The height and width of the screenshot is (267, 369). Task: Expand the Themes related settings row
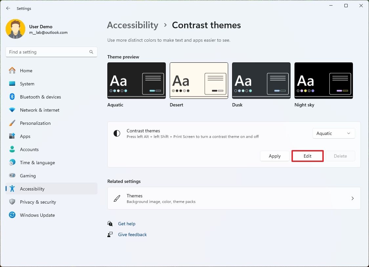coord(234,198)
